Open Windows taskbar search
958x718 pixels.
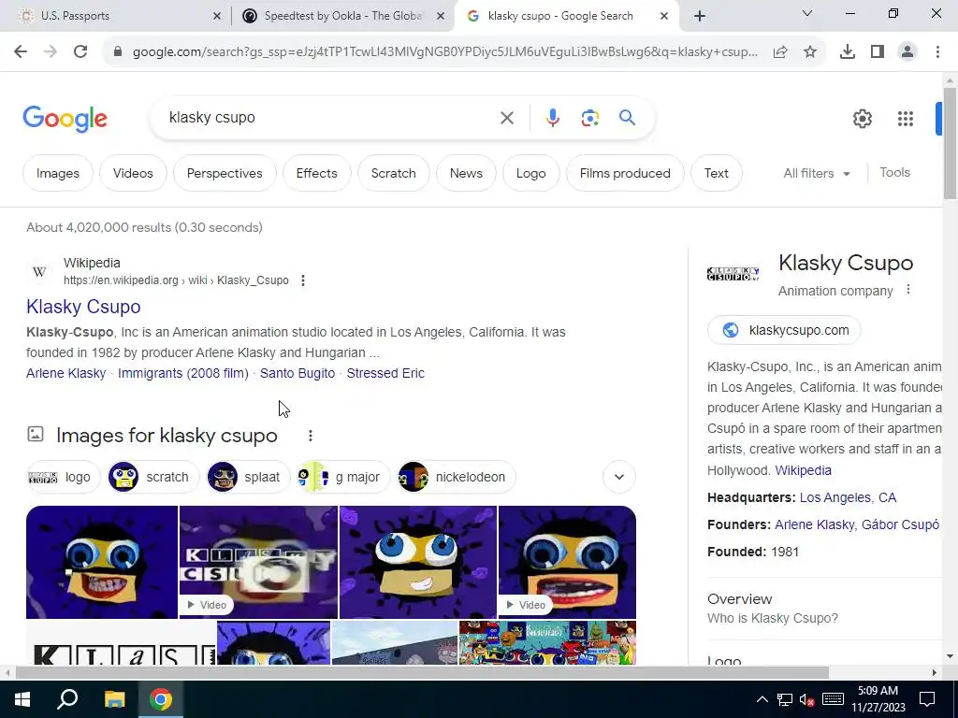coord(67,699)
